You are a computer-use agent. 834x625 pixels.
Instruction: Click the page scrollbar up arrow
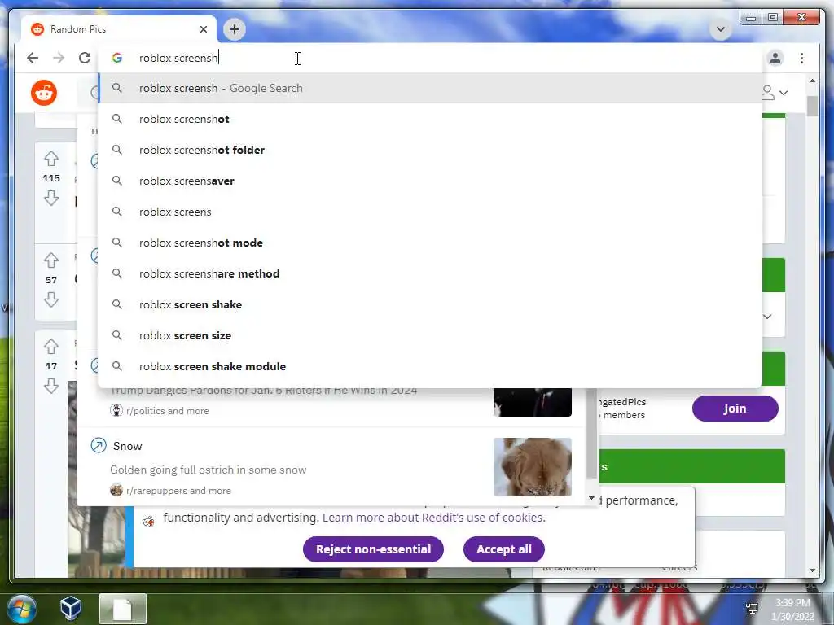click(x=812, y=81)
